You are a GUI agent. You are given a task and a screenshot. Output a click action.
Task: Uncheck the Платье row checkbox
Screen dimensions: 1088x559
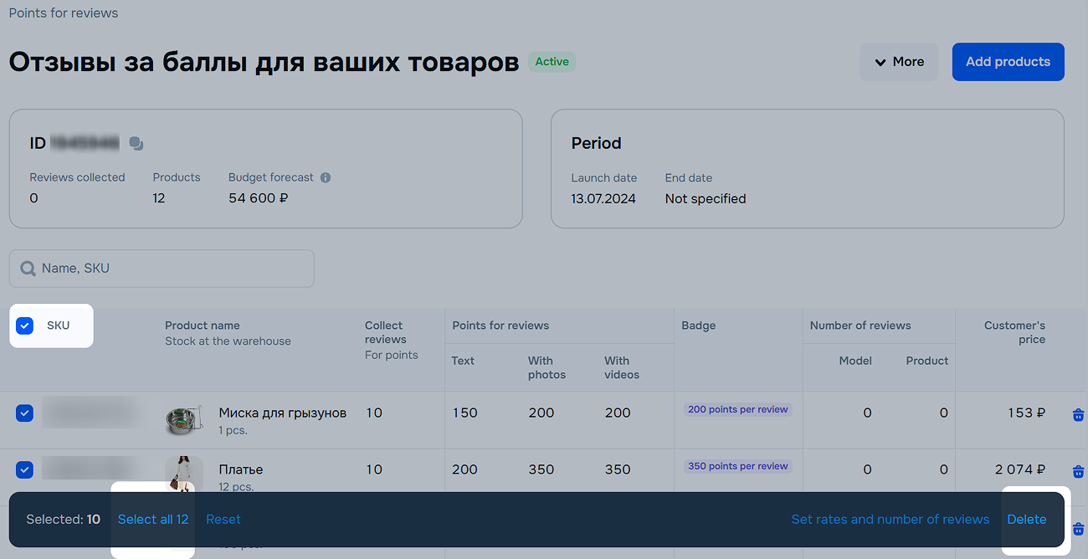(x=25, y=469)
